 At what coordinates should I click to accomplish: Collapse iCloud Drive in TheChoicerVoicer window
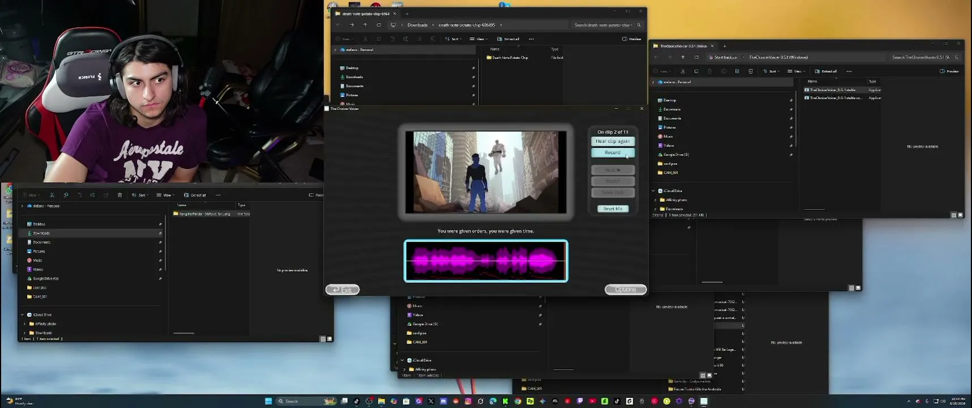[653, 191]
